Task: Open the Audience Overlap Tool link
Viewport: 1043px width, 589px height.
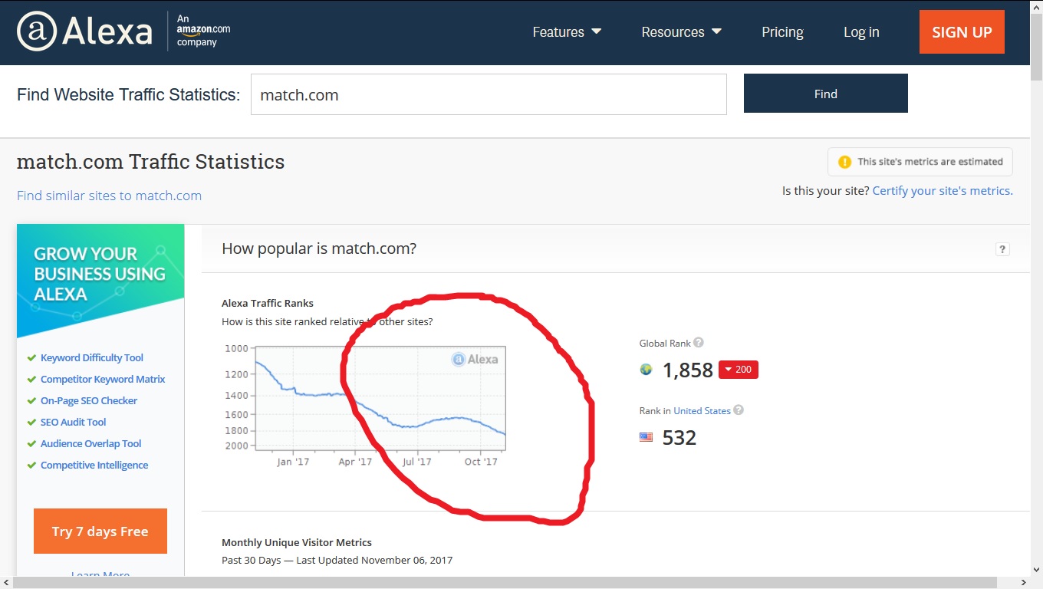Action: [91, 443]
